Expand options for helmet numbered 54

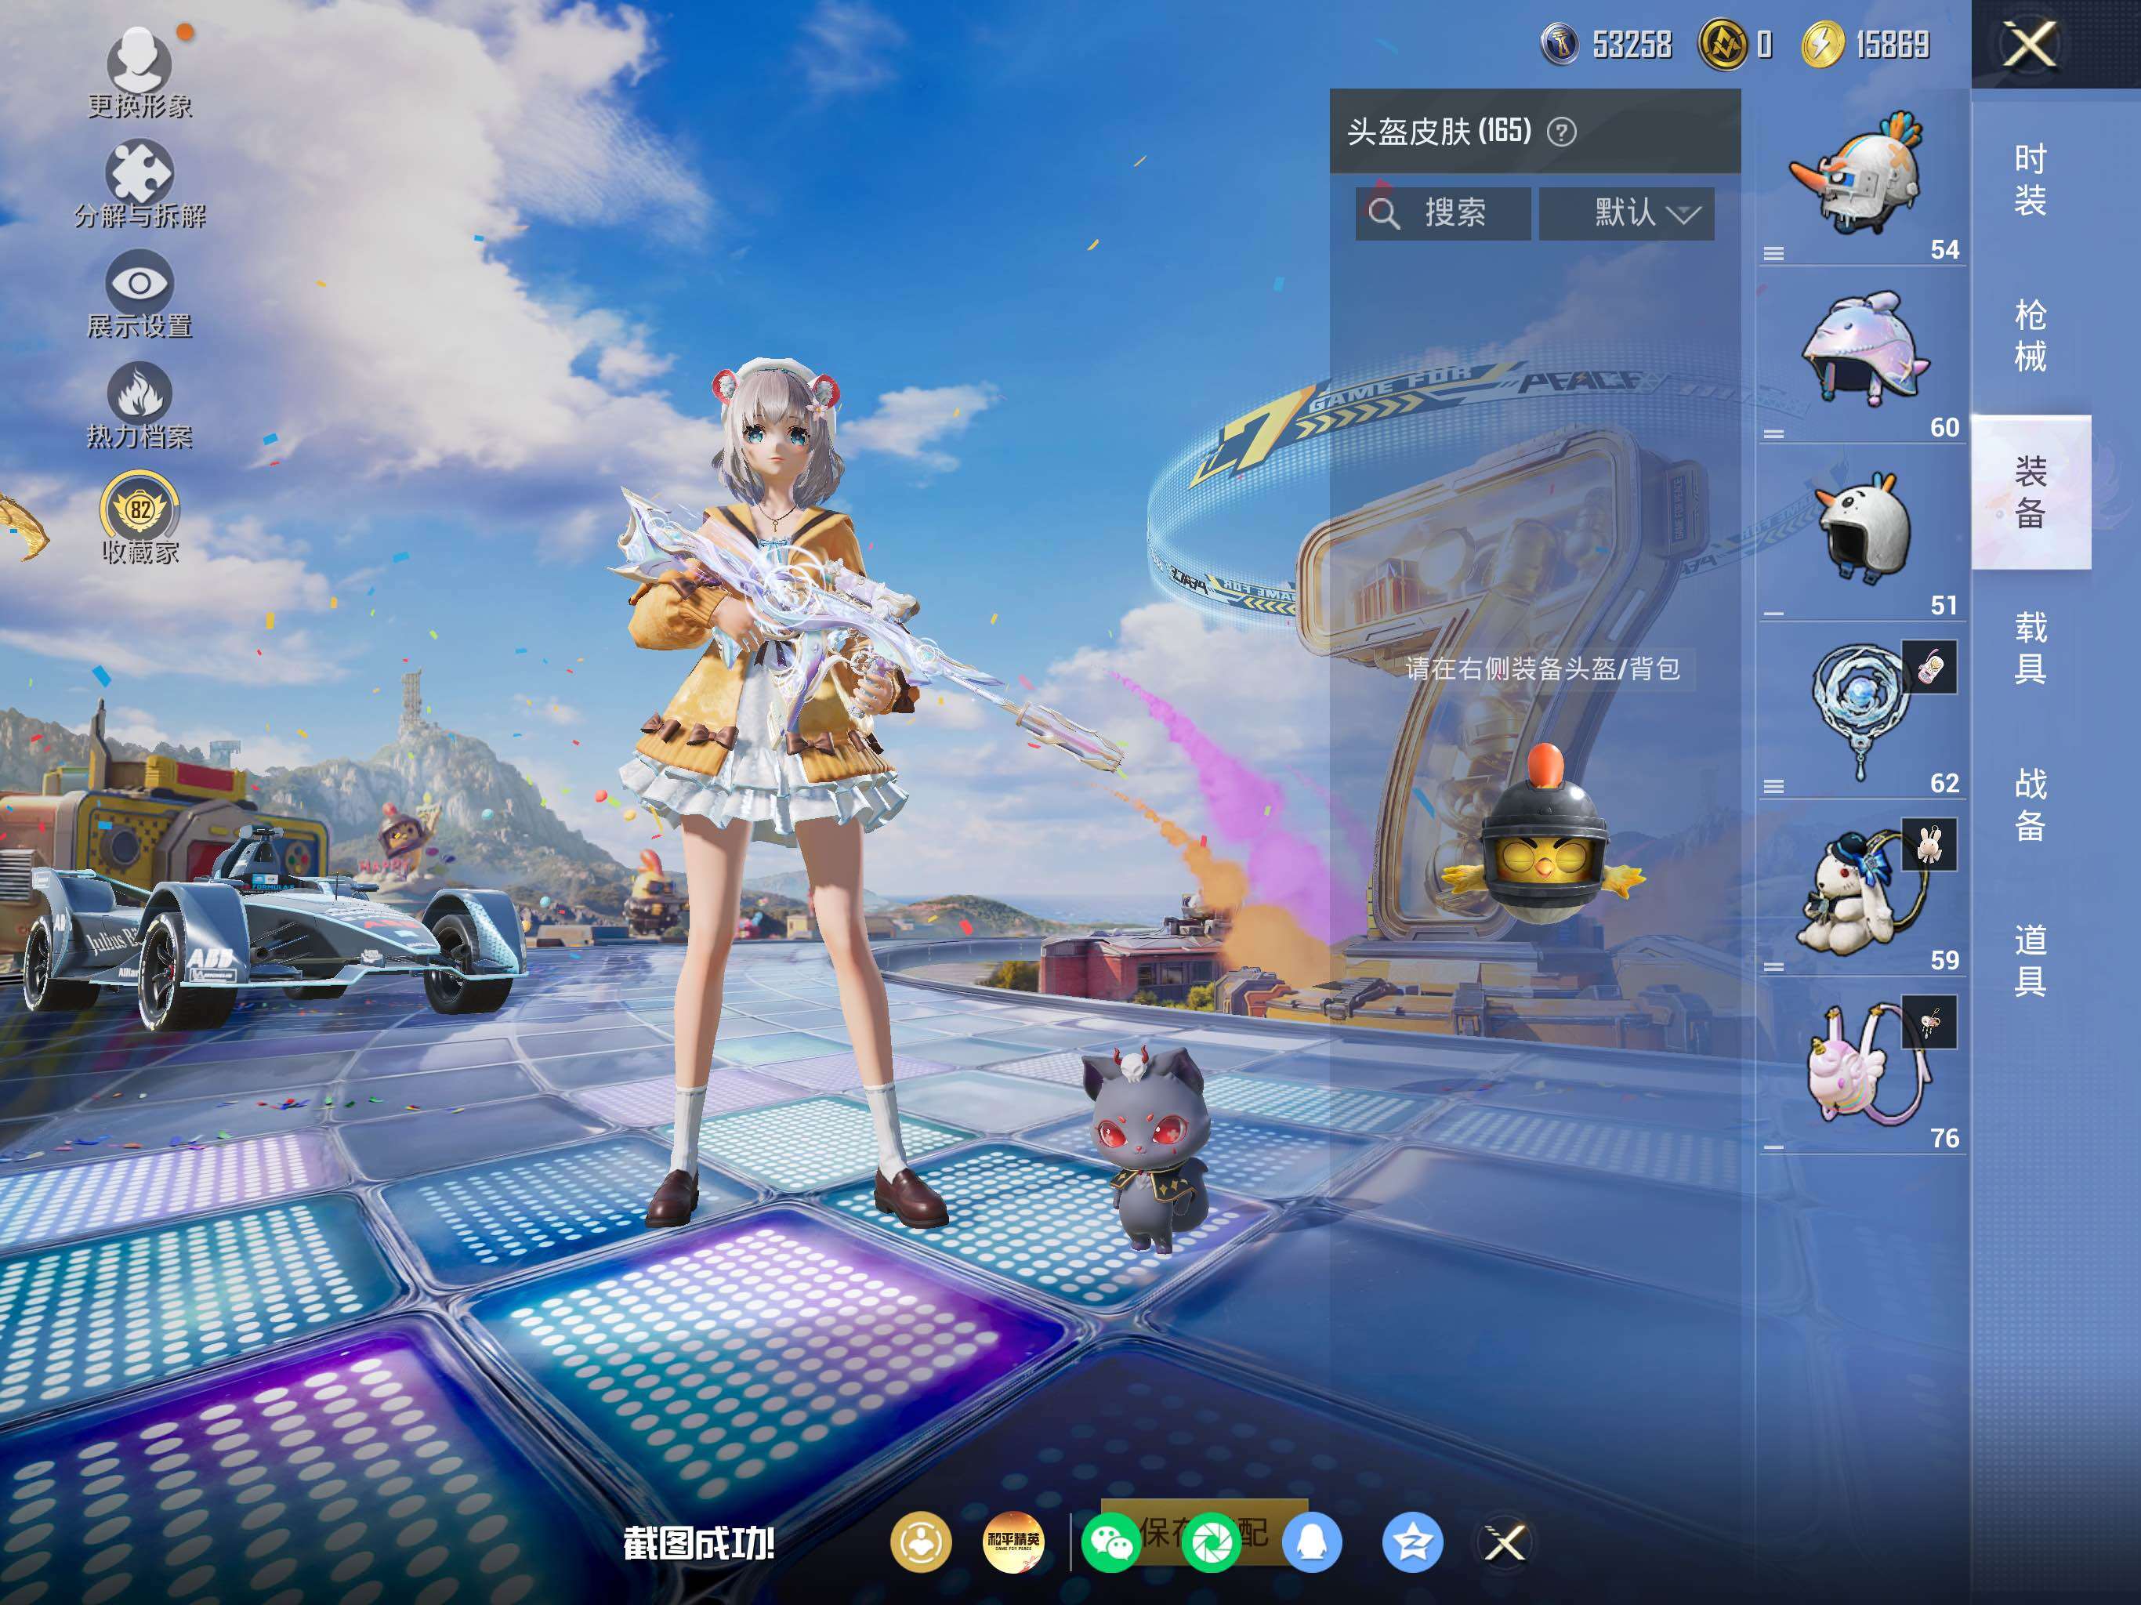click(1773, 254)
